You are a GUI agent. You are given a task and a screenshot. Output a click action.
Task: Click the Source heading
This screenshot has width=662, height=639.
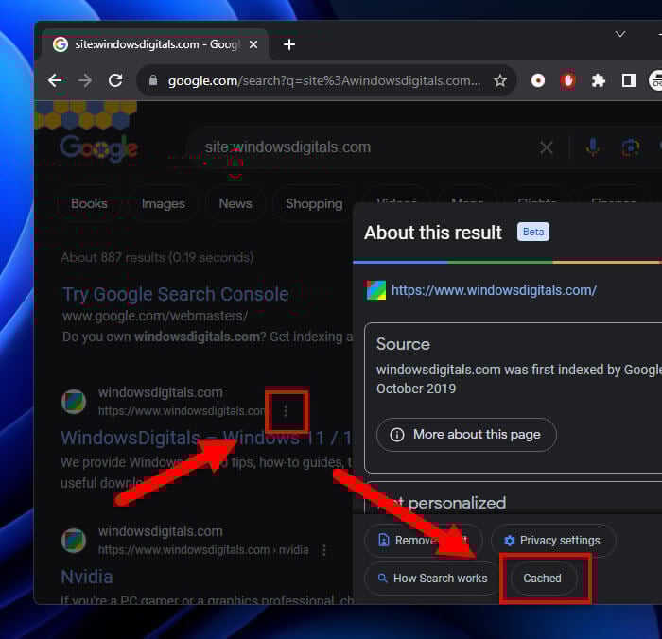coord(403,344)
